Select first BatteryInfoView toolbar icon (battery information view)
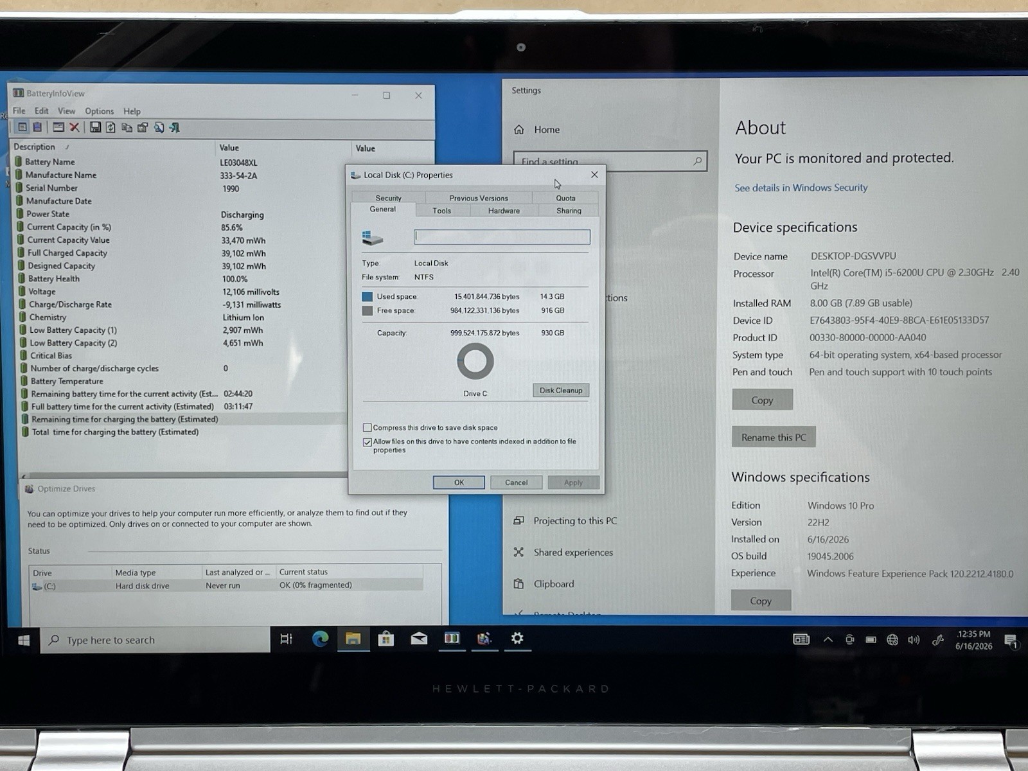This screenshot has width=1028, height=771. point(22,127)
